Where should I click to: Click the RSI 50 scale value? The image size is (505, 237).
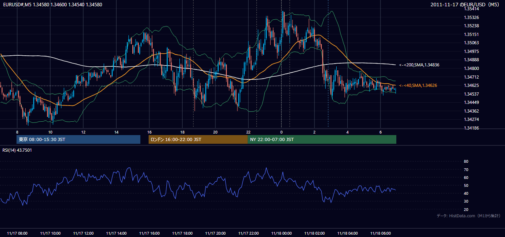click(x=466, y=185)
